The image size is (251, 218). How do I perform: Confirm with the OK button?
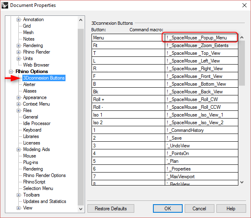[168, 209]
